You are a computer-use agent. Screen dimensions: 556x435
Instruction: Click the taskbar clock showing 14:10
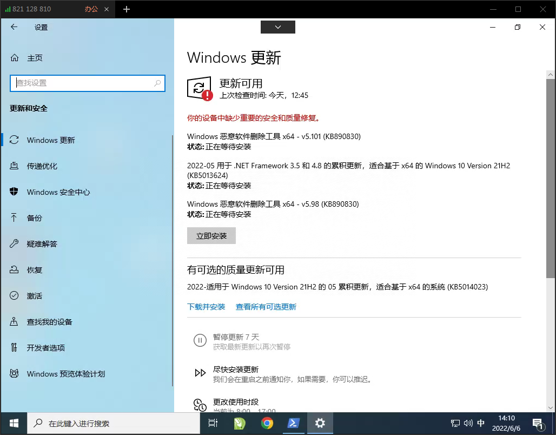pyautogui.click(x=506, y=423)
